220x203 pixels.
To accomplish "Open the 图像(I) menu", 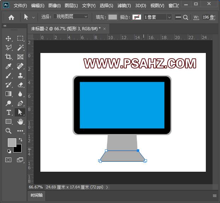I will pos(55,6).
